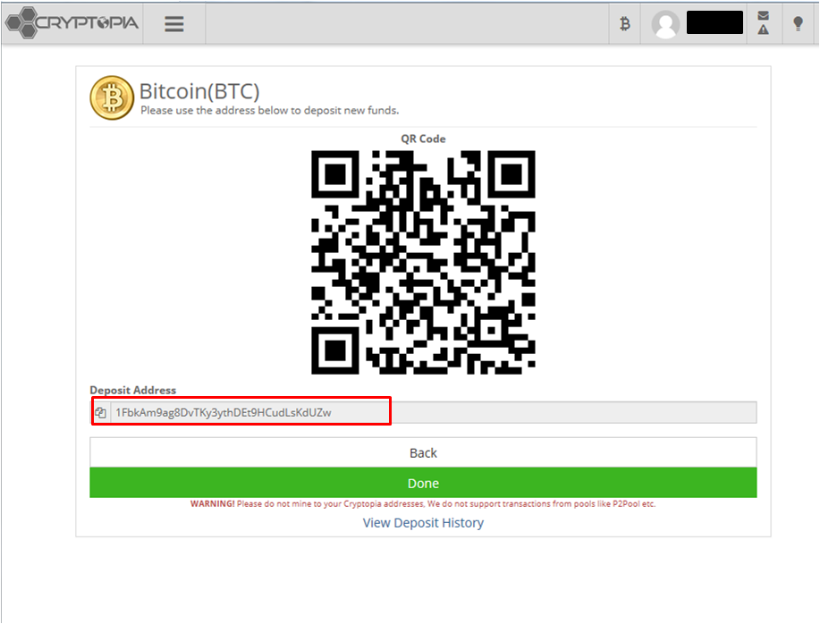The image size is (820, 624).
Task: Open alerts via the warning triangle icon
Action: 763,30
